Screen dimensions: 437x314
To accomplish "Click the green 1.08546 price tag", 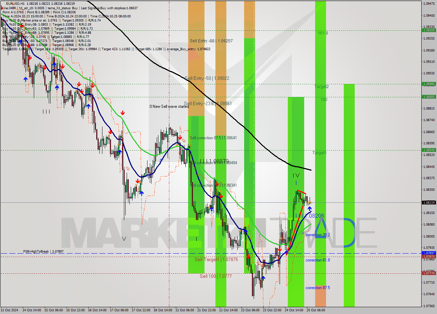I will tap(428, 150).
